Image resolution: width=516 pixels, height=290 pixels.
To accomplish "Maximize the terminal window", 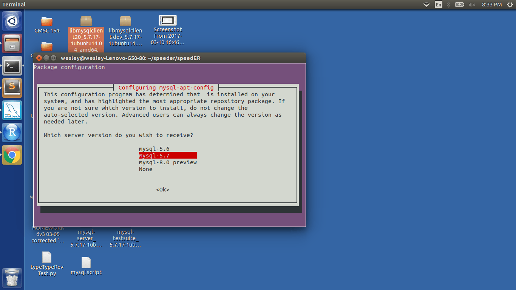I will pyautogui.click(x=53, y=58).
